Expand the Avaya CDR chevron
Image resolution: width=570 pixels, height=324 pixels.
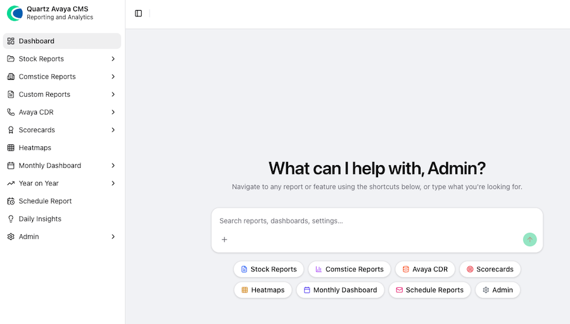pyautogui.click(x=113, y=112)
